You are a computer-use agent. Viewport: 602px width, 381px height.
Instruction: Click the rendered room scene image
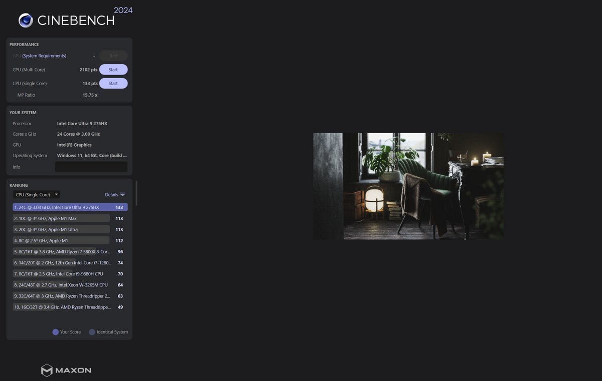coord(408,186)
